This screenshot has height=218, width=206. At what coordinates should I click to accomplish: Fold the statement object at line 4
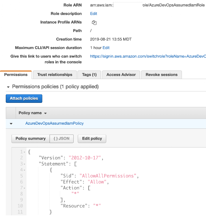point(24,170)
